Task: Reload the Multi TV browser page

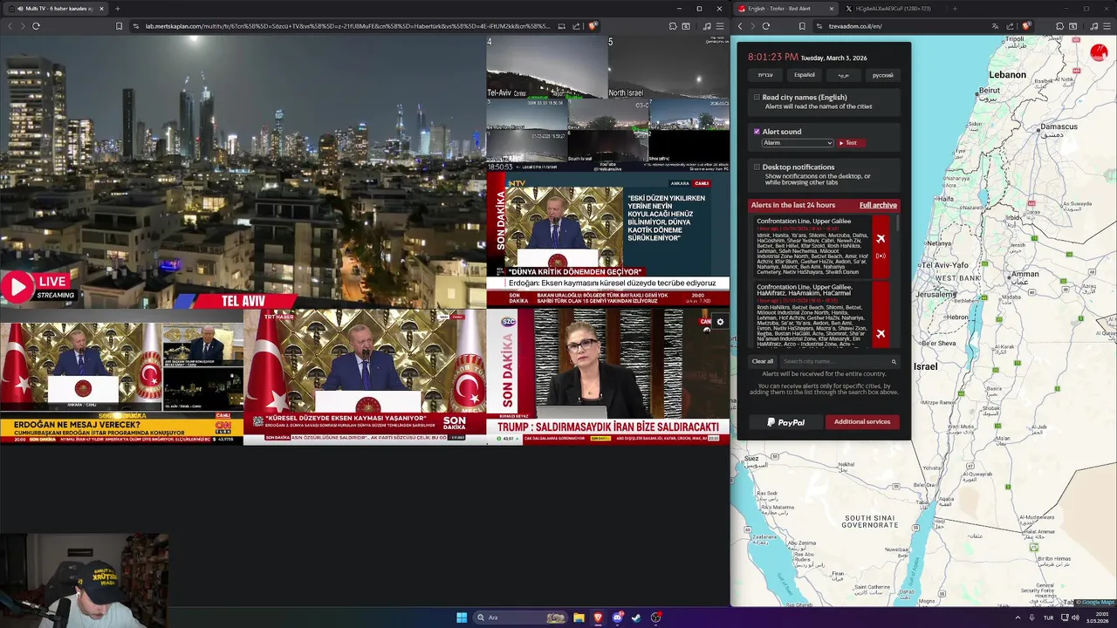Action: coord(36,26)
